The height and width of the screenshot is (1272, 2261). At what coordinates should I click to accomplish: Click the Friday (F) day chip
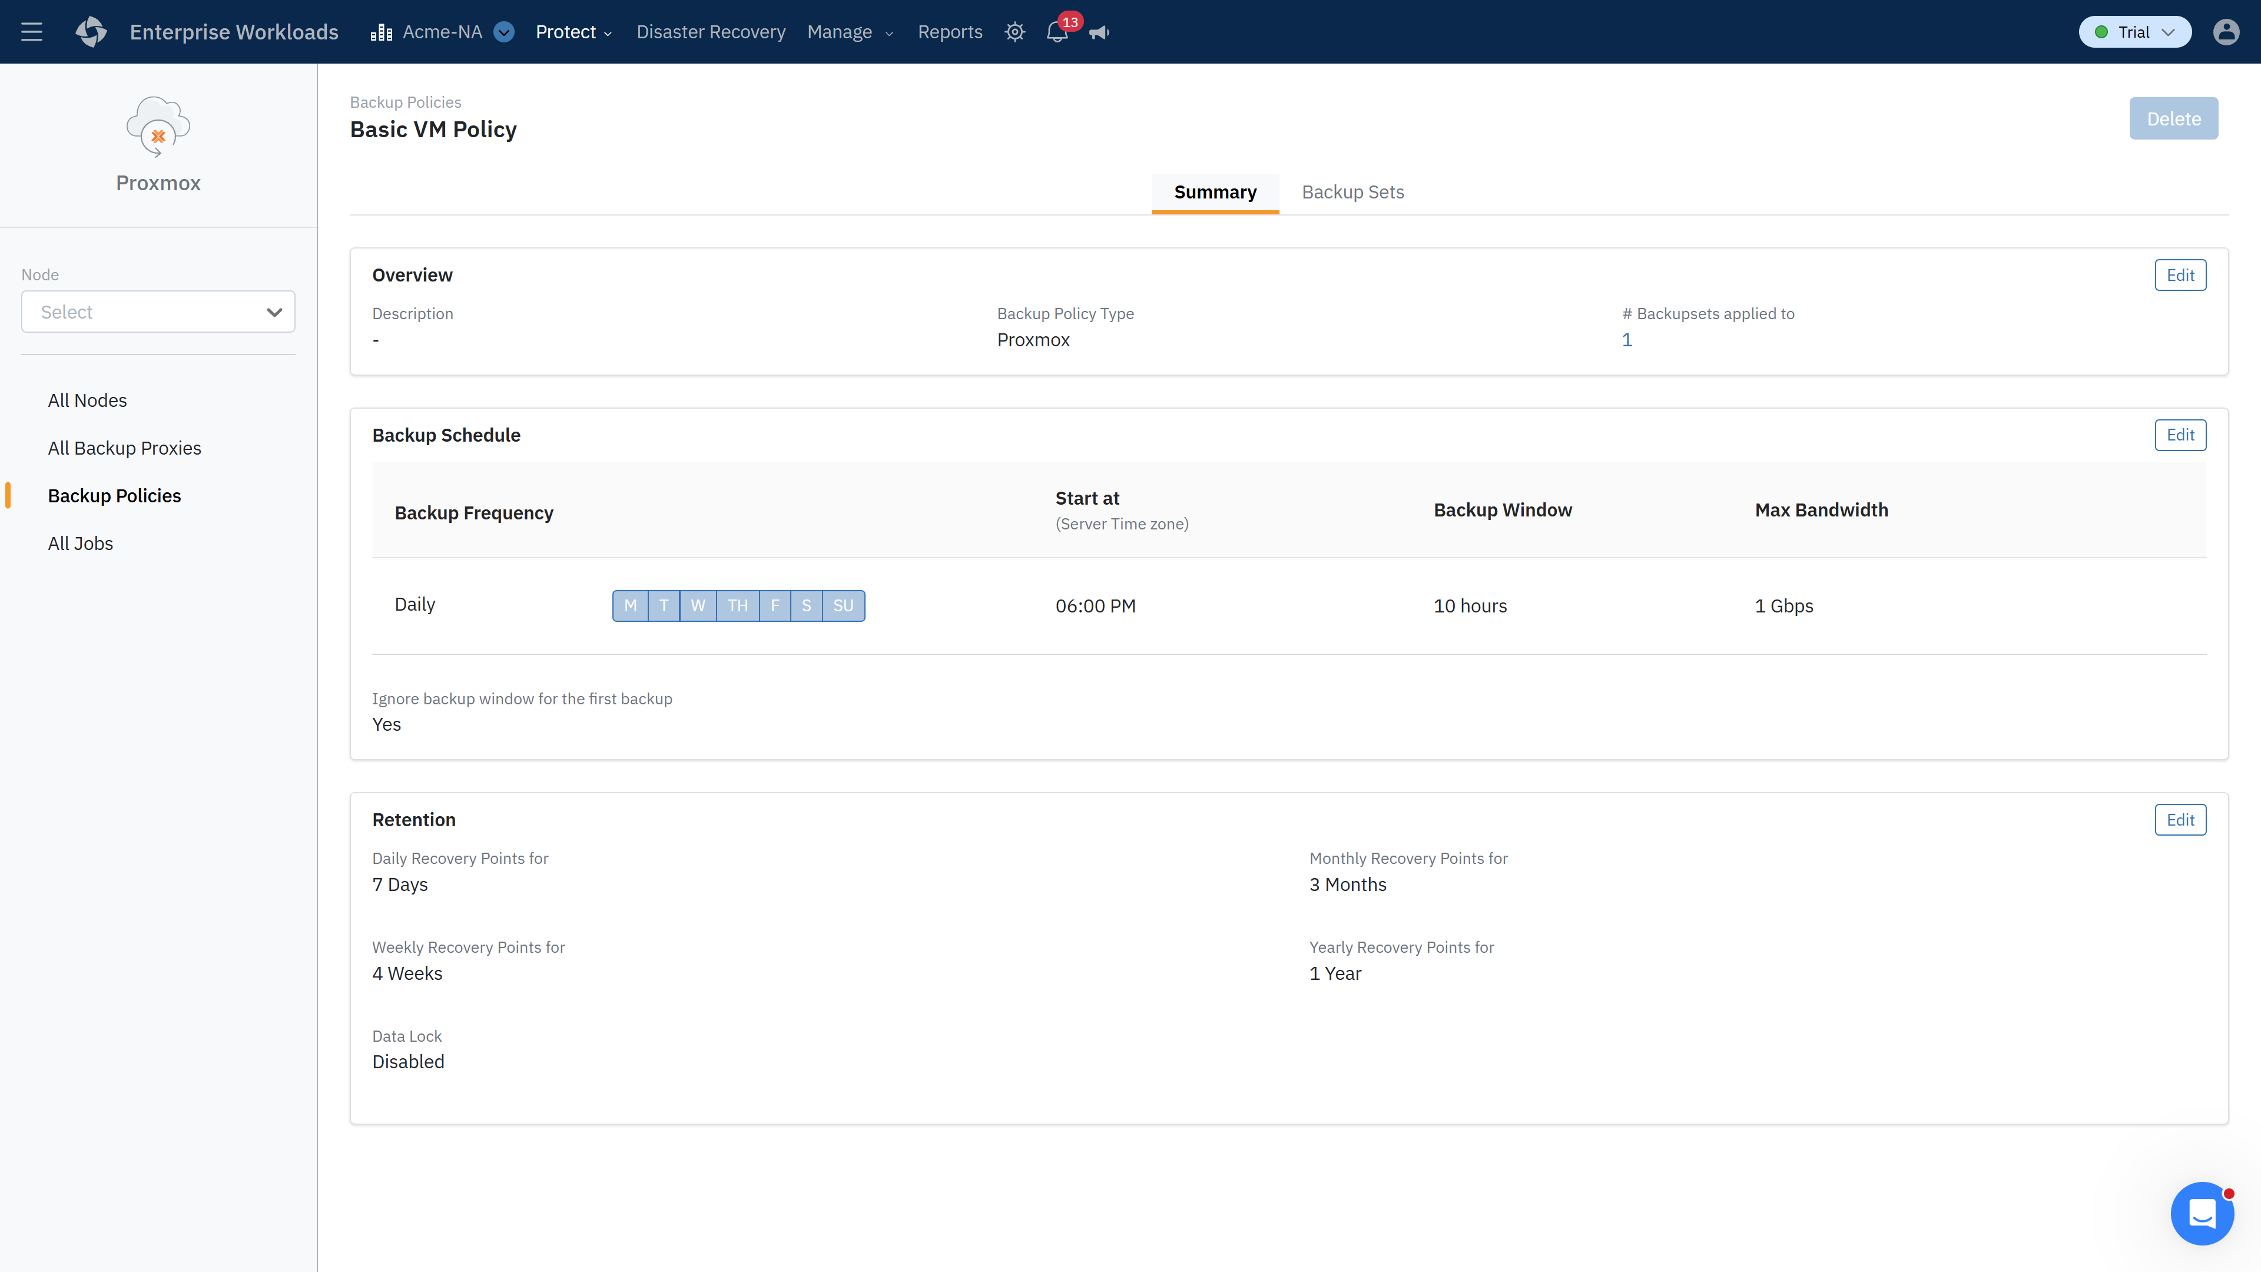[775, 606]
